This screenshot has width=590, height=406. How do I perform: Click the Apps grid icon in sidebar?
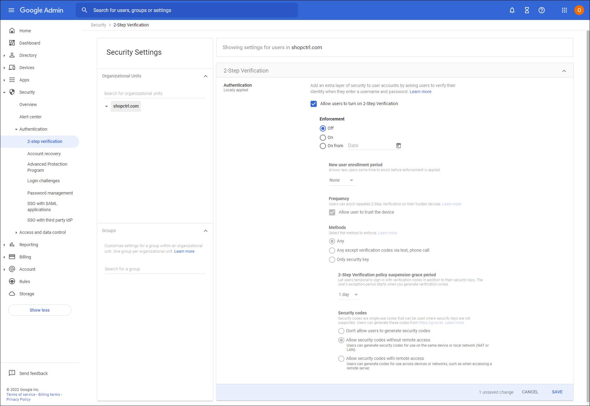click(x=12, y=80)
